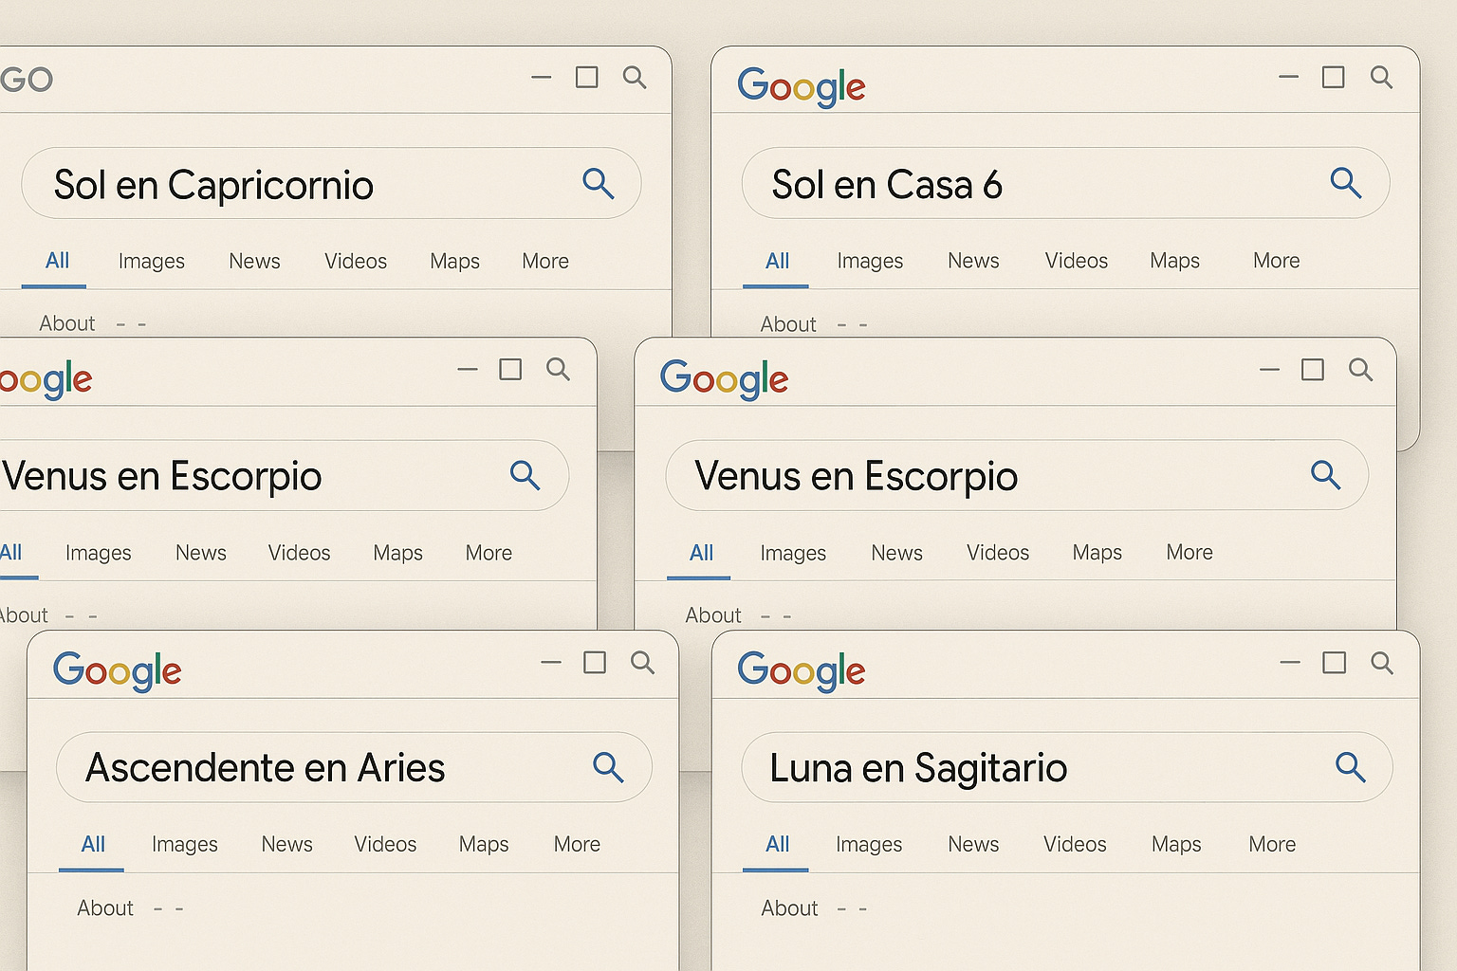Focus the Luna en Sagitario search field
1457x971 pixels.
(x=1067, y=766)
